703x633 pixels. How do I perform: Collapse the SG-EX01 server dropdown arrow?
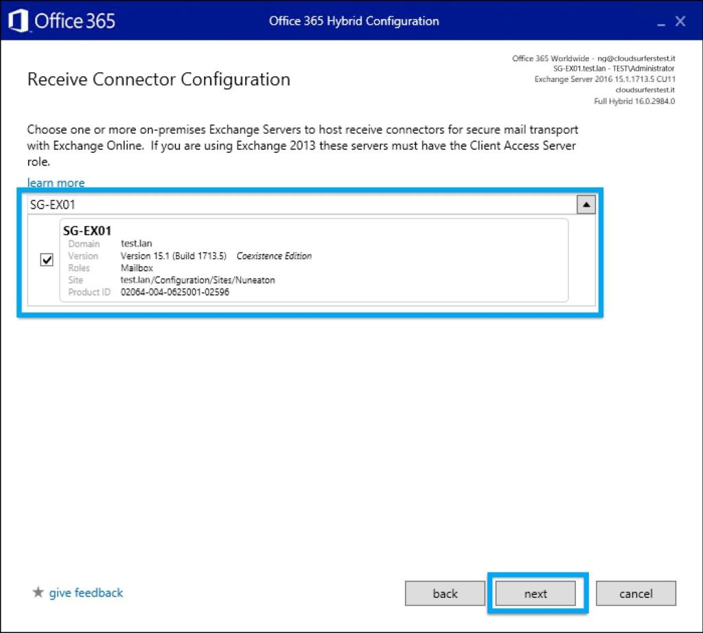(x=586, y=205)
